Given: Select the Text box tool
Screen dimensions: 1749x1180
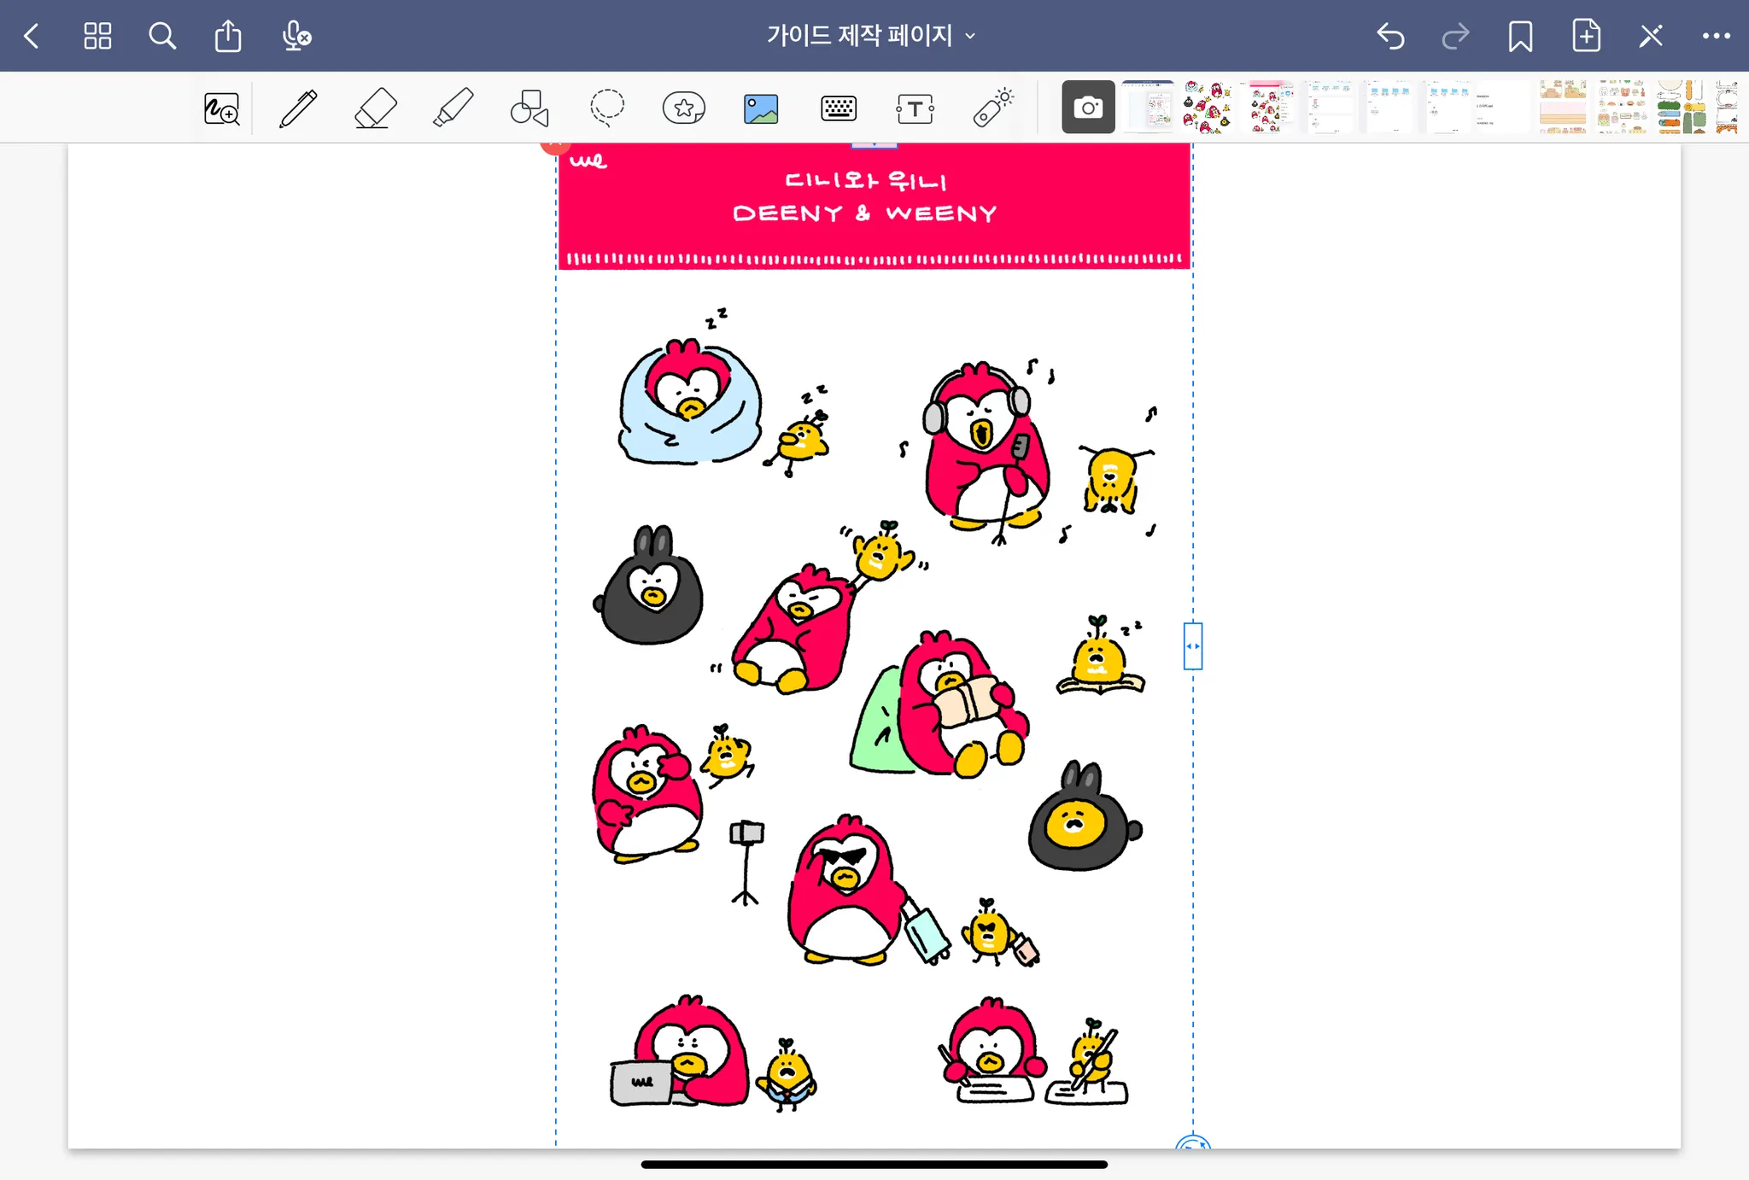Looking at the screenshot, I should click(915, 108).
